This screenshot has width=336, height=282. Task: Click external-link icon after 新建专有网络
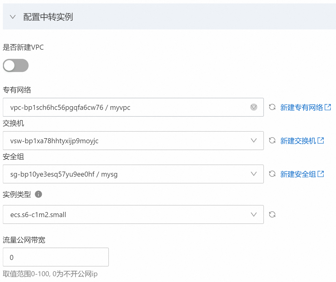pos(328,107)
